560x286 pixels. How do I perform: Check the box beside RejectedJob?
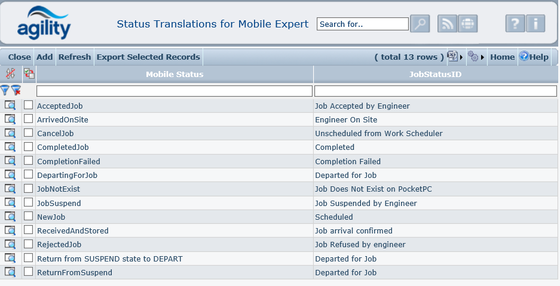[29, 244]
